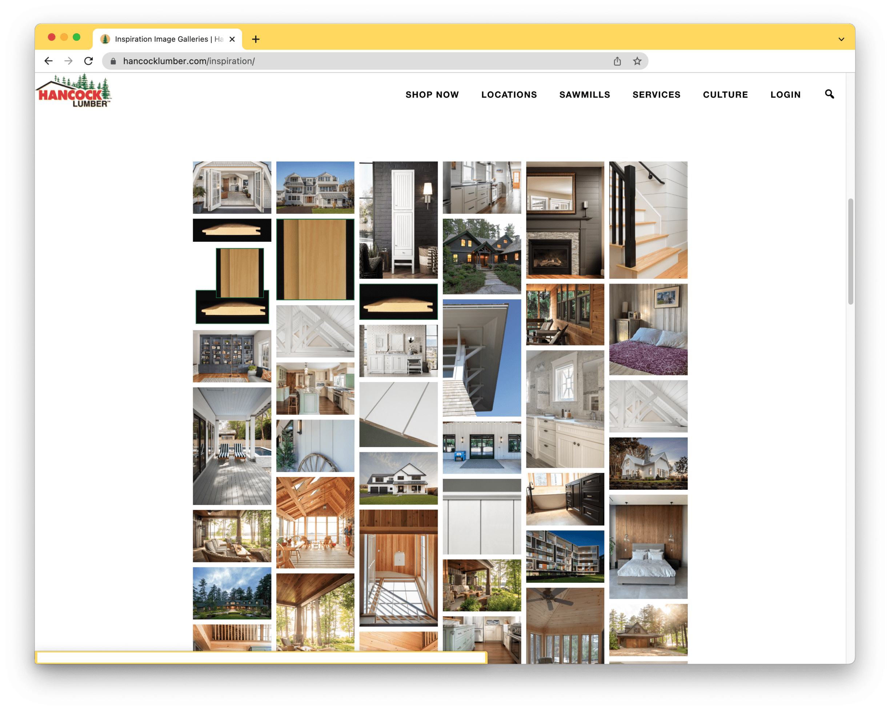Click the page vertical scrollbar
This screenshot has height=710, width=890.
click(x=850, y=251)
